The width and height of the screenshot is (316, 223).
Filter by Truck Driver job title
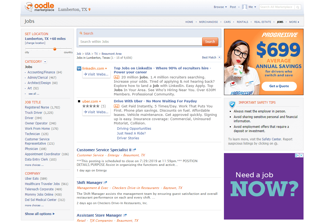(x=34, y=113)
